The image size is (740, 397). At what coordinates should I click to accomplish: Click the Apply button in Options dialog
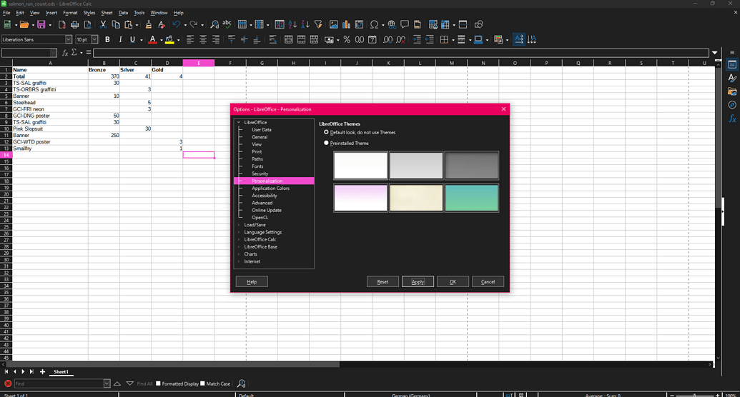418,281
